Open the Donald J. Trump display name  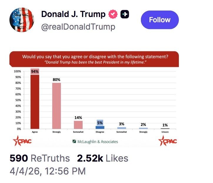(73, 14)
